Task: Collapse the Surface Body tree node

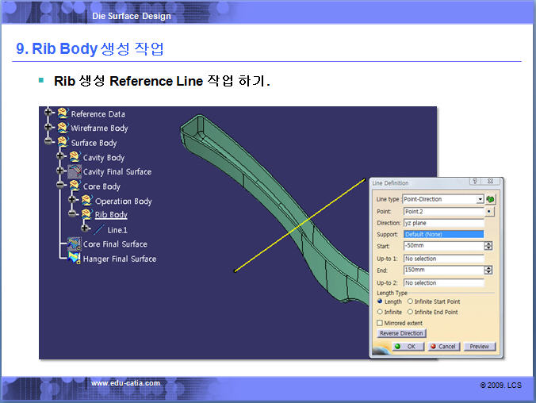Action: coord(49,143)
